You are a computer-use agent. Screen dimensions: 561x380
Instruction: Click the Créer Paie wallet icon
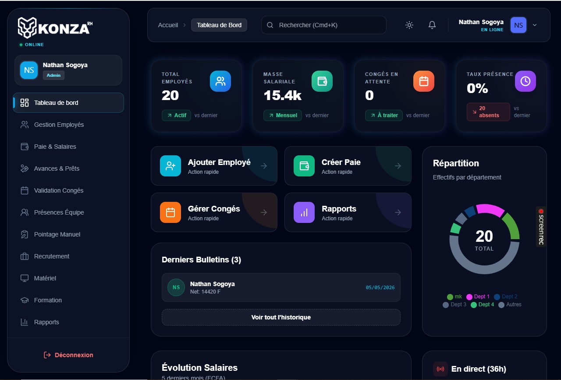coord(304,166)
